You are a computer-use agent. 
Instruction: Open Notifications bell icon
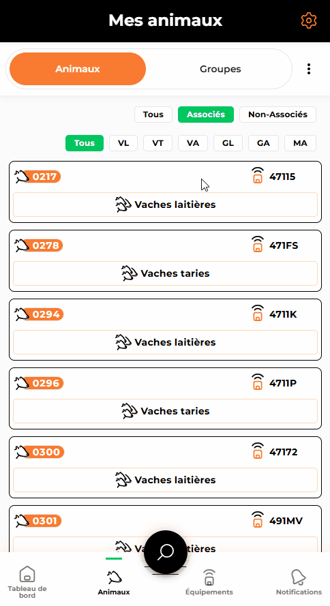299,577
